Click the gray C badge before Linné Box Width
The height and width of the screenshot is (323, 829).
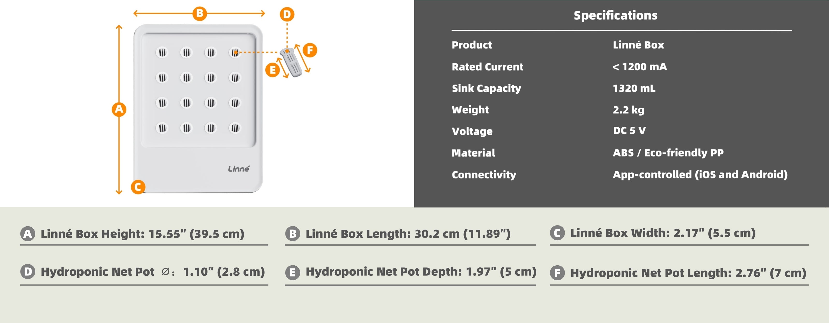[x=557, y=233]
